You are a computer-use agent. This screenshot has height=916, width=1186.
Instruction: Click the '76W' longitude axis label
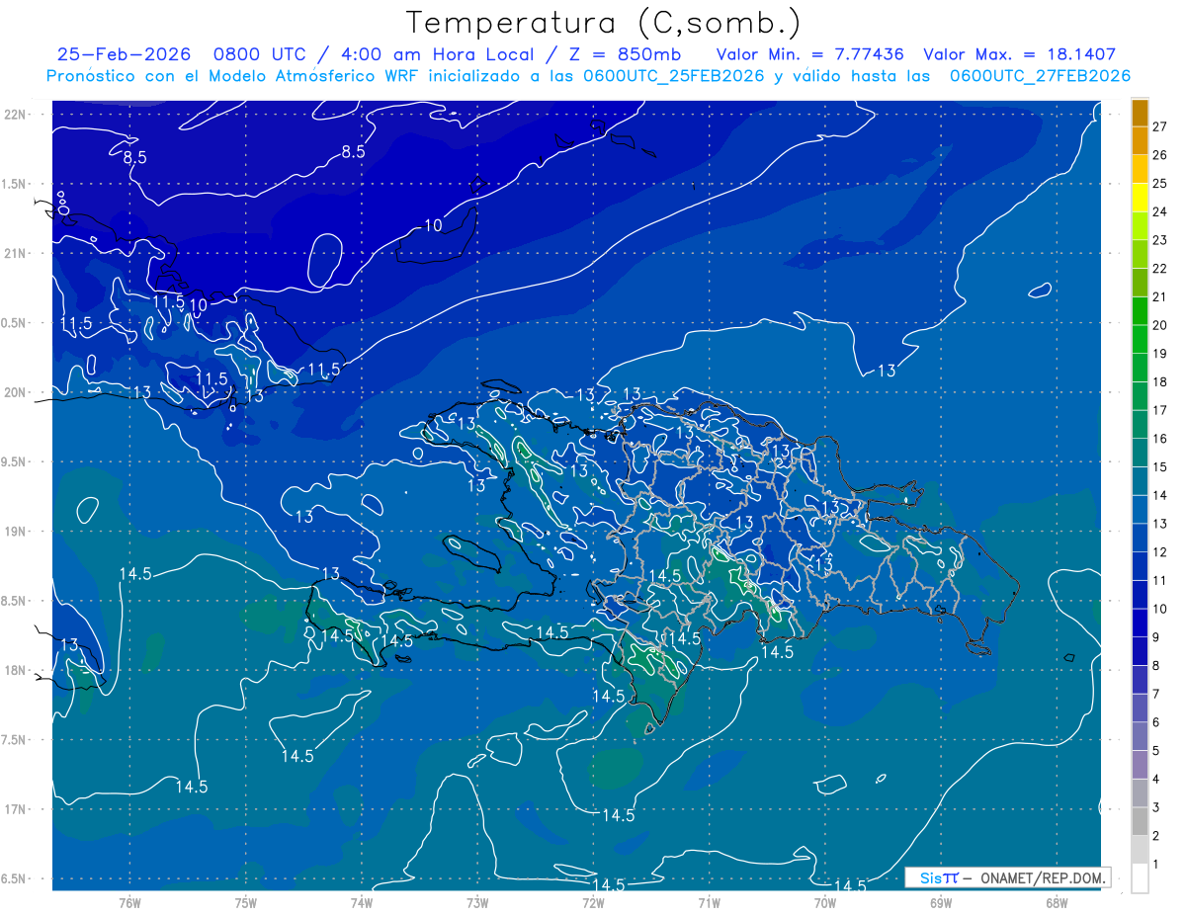(129, 902)
